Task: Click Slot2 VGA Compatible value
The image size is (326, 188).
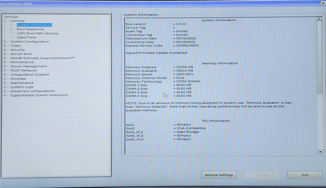Action: pos(191,128)
